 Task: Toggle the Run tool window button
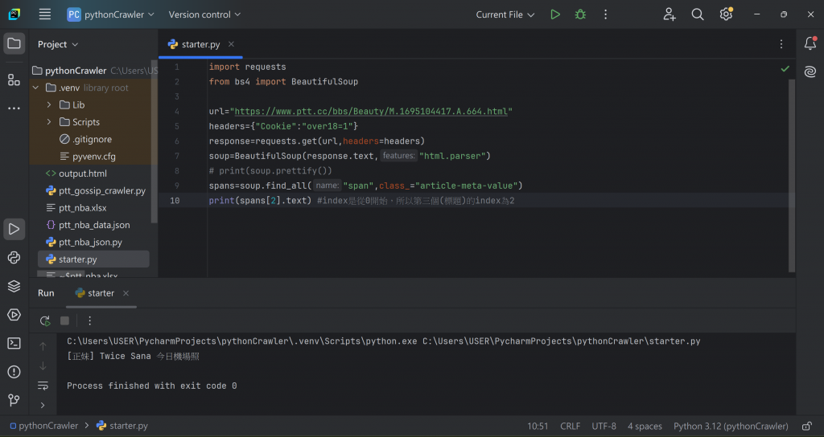14,229
